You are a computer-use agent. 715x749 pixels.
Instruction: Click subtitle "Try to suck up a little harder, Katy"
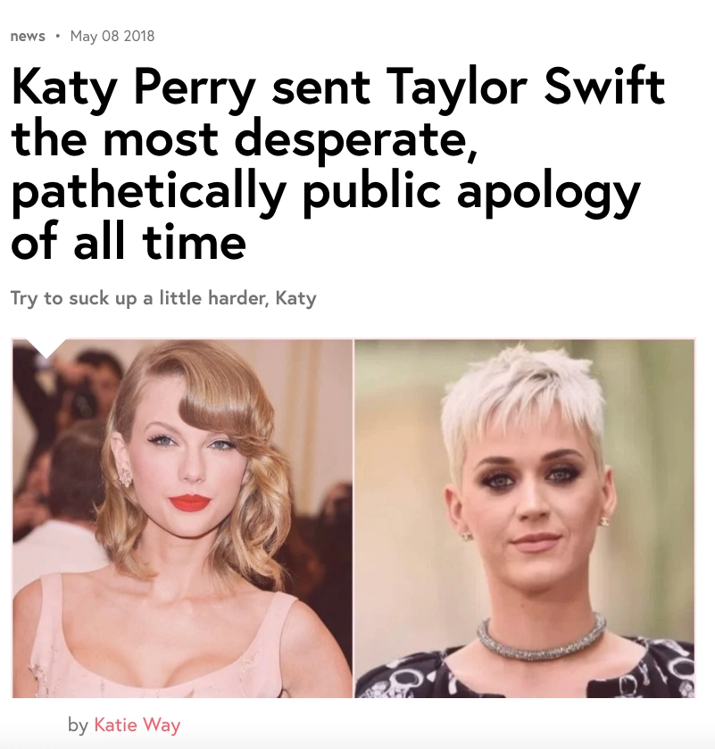(x=163, y=298)
